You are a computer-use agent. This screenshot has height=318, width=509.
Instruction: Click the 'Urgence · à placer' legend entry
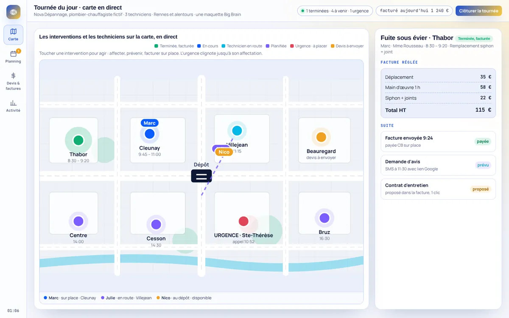pyautogui.click(x=308, y=46)
